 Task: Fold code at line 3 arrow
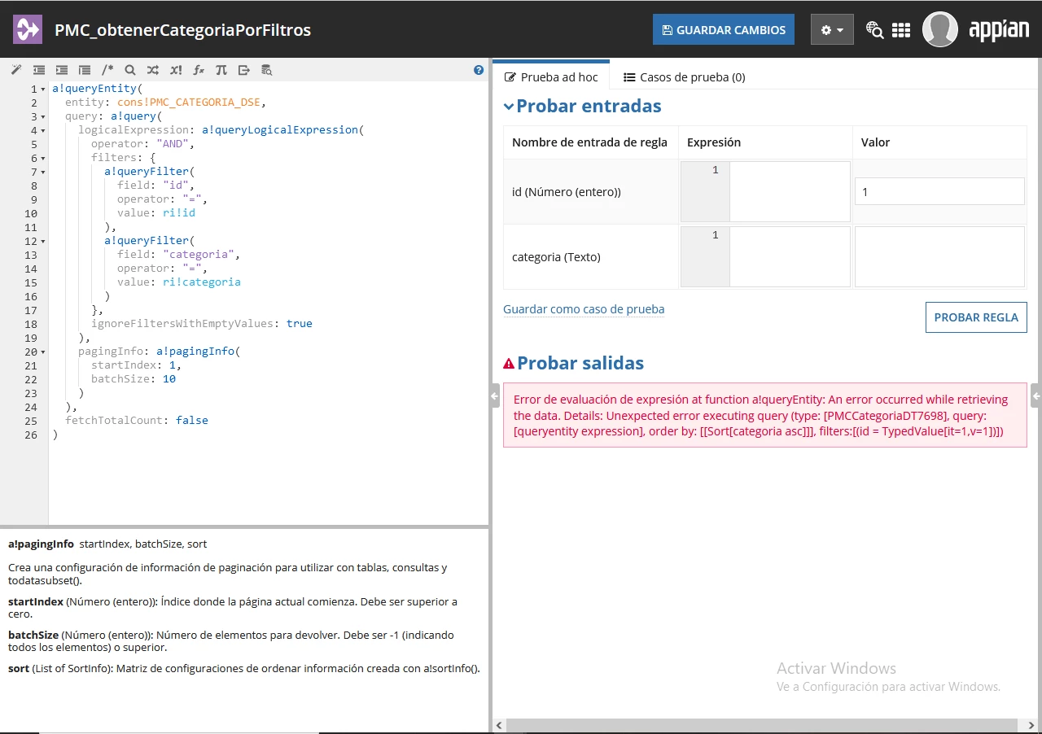pos(42,117)
